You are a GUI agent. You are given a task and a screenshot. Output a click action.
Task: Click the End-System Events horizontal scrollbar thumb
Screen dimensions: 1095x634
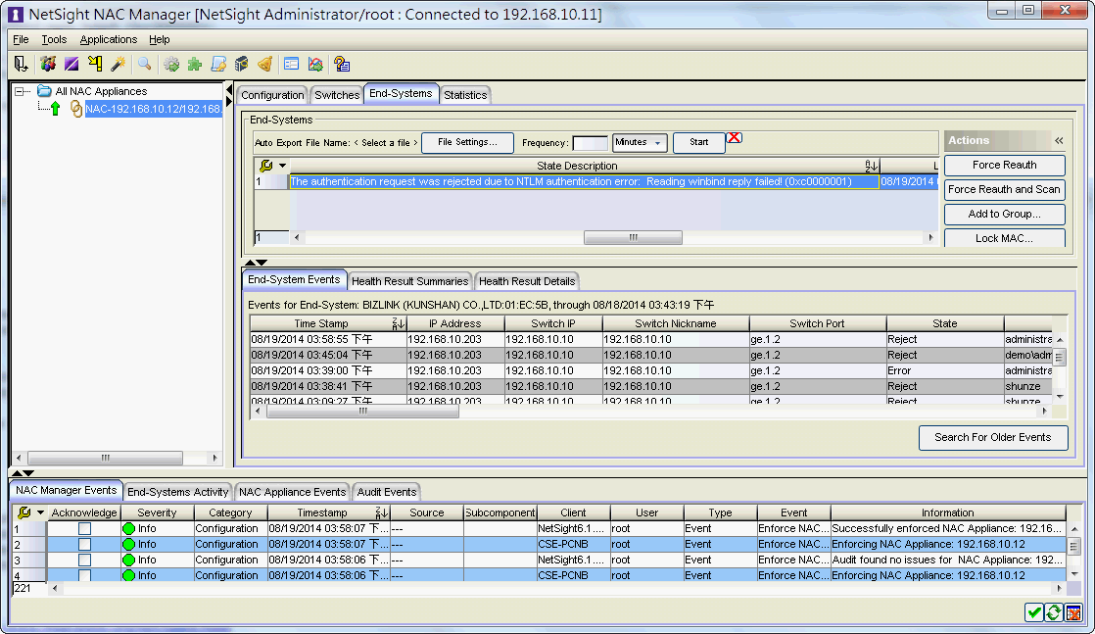click(362, 412)
